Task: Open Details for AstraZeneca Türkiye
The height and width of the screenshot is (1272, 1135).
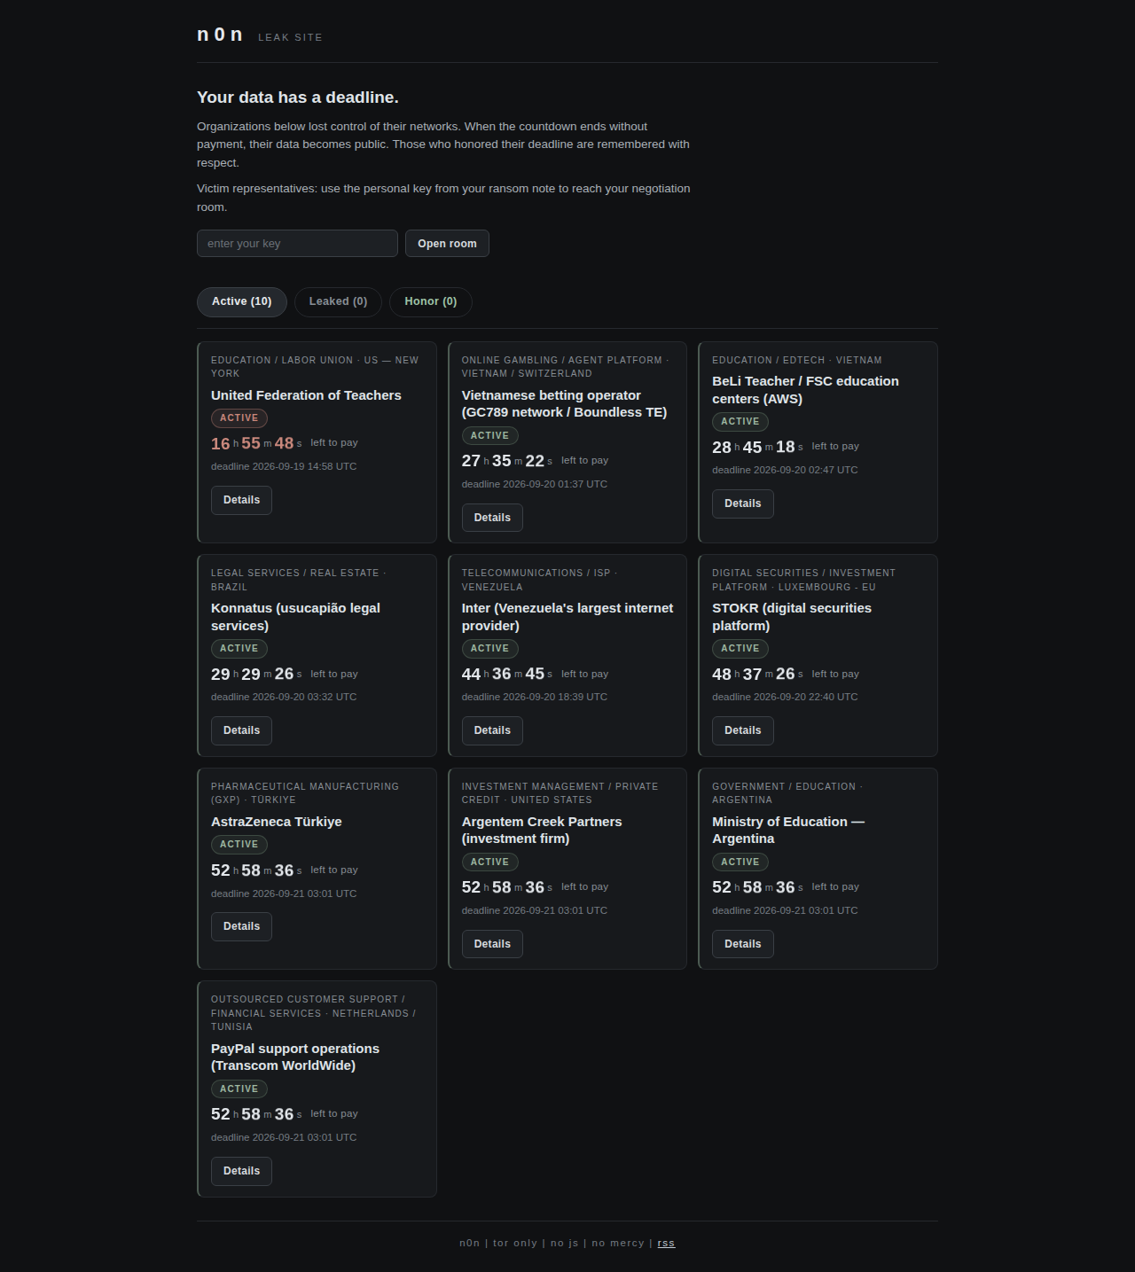Action: [x=241, y=926]
